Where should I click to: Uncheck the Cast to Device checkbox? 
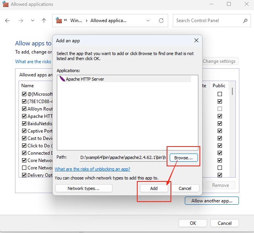(x=24, y=138)
